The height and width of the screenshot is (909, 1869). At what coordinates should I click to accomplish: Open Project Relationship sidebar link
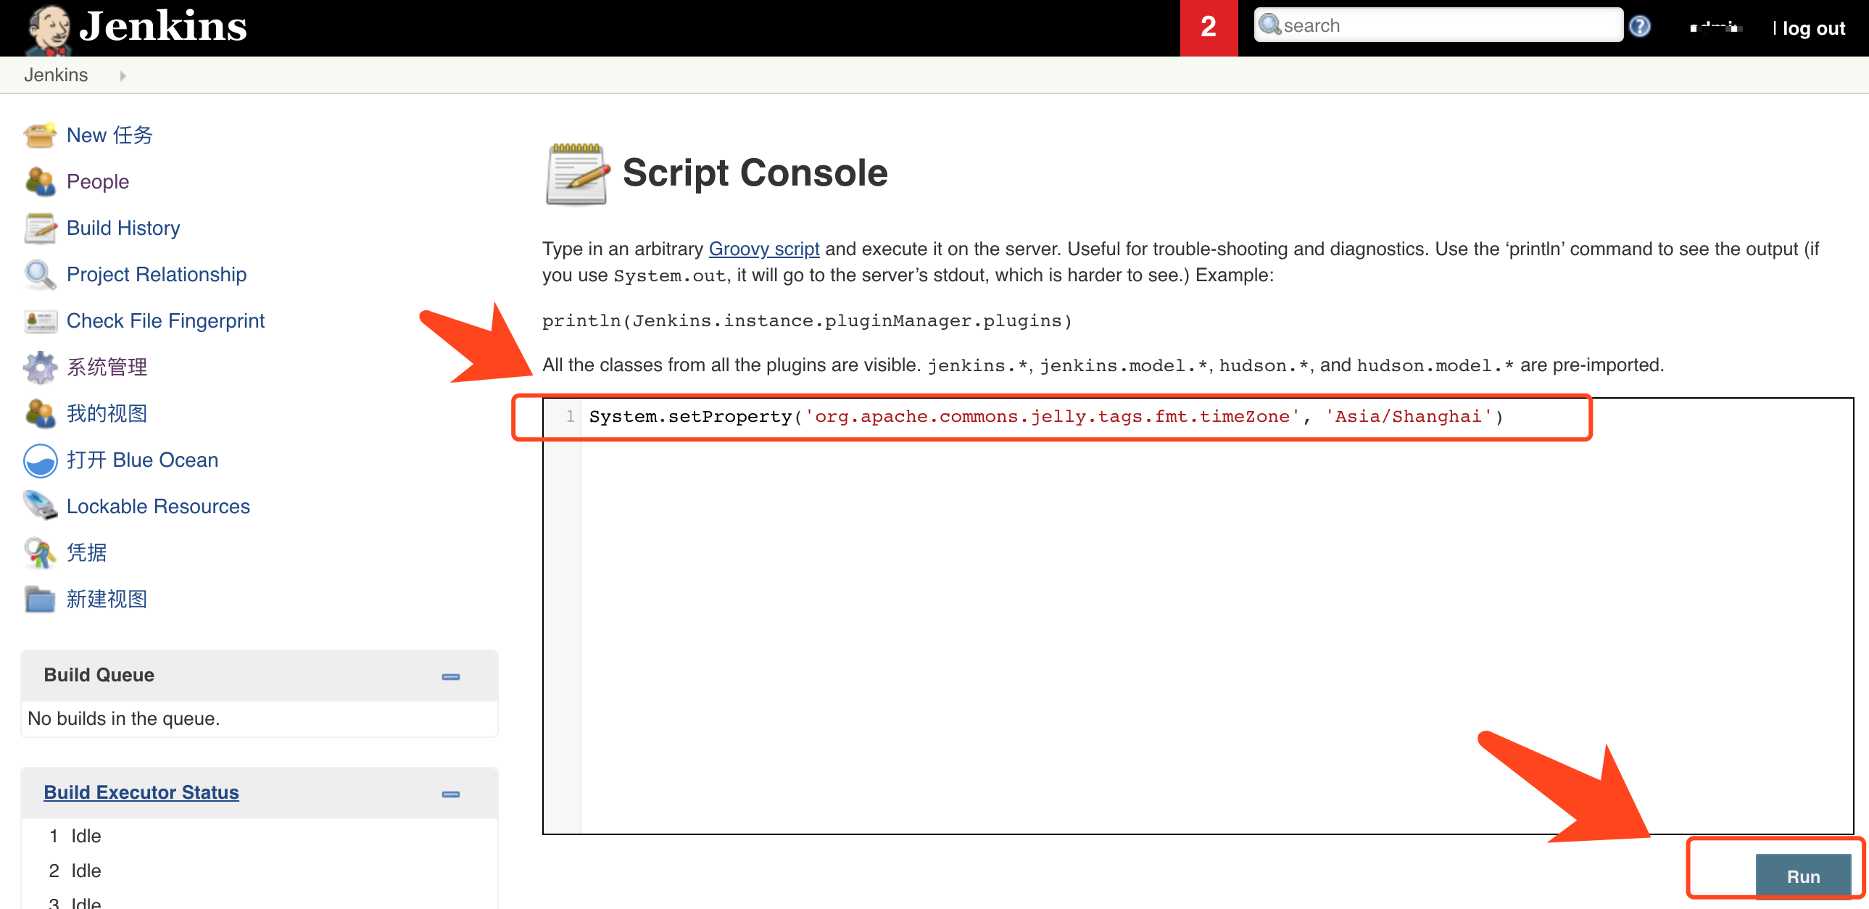tap(157, 274)
